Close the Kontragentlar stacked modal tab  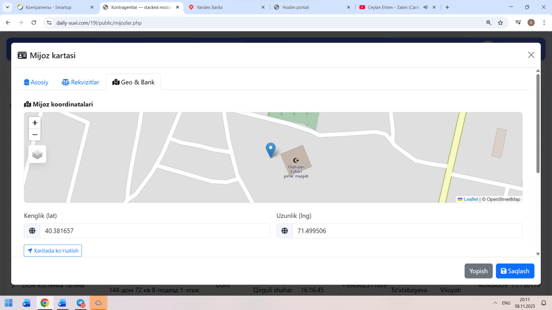[177, 7]
